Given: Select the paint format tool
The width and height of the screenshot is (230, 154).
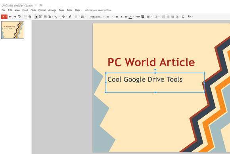Looking at the screenshot, I should [x=19, y=17].
